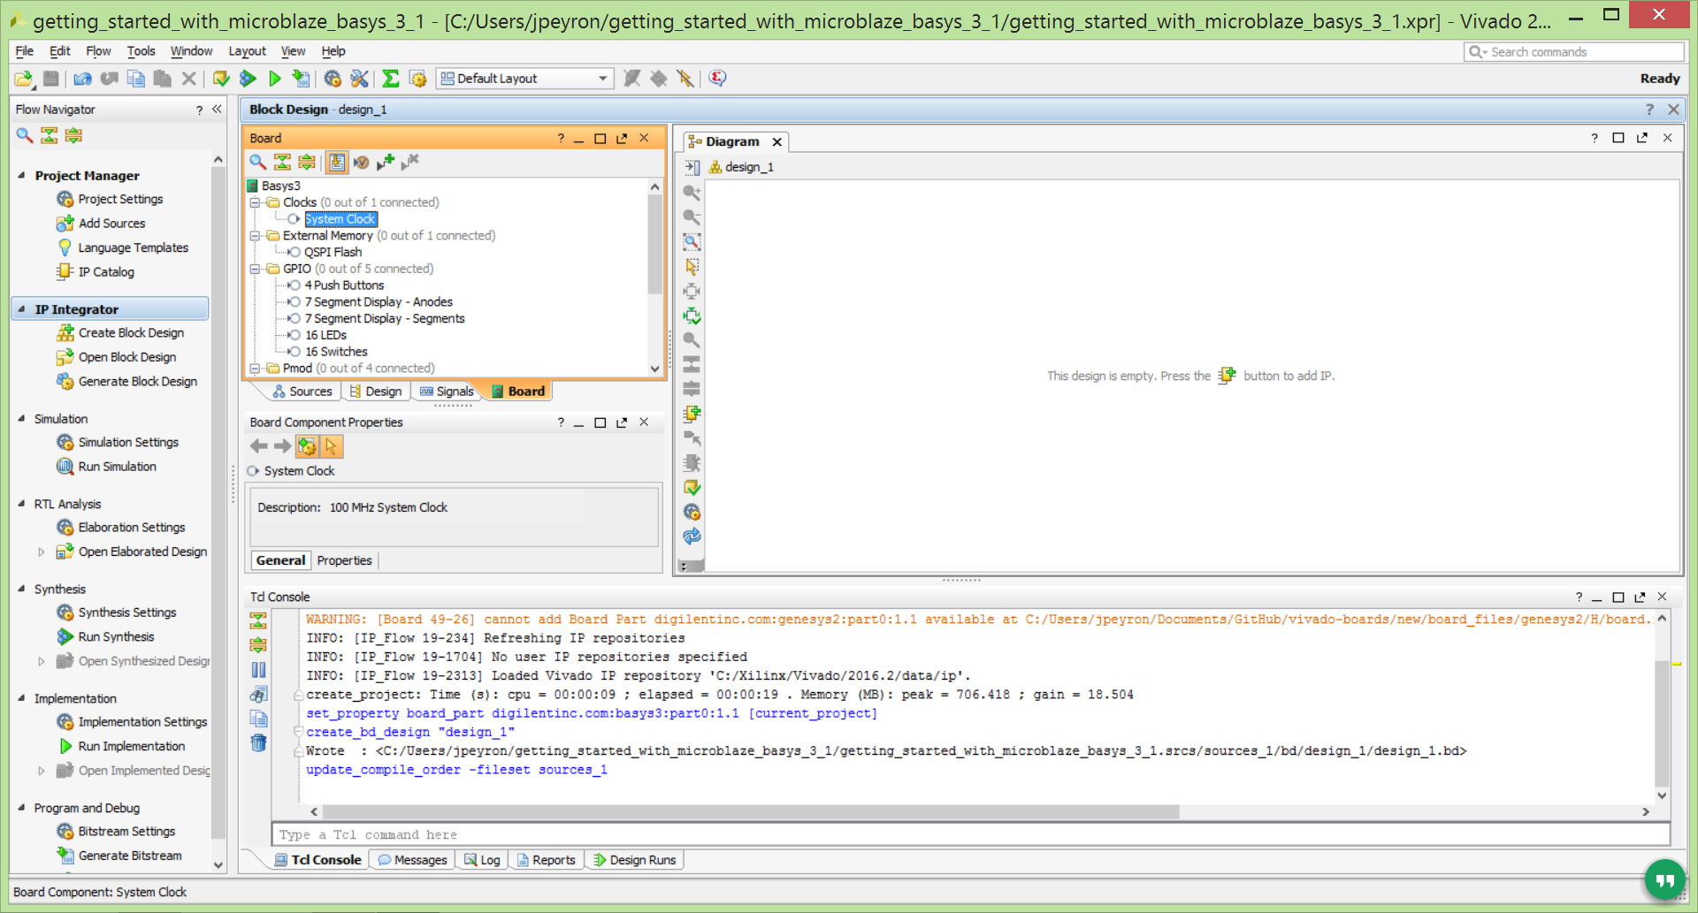Click Regenerate Layout refresh icon in Diagram sidebar
This screenshot has height=913, width=1698.
tap(692, 536)
